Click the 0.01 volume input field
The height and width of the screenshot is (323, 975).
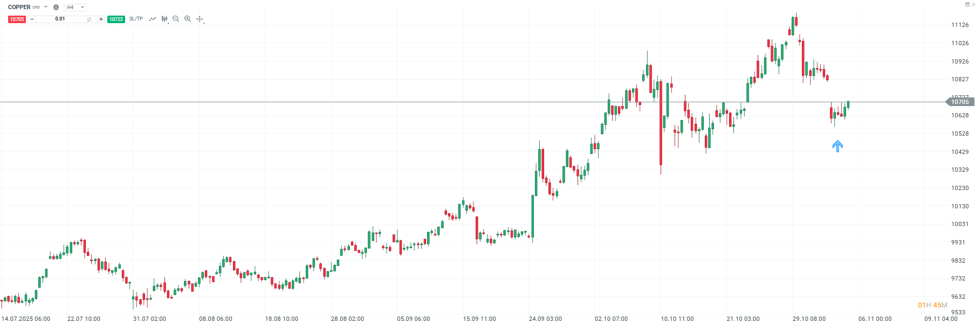[60, 19]
